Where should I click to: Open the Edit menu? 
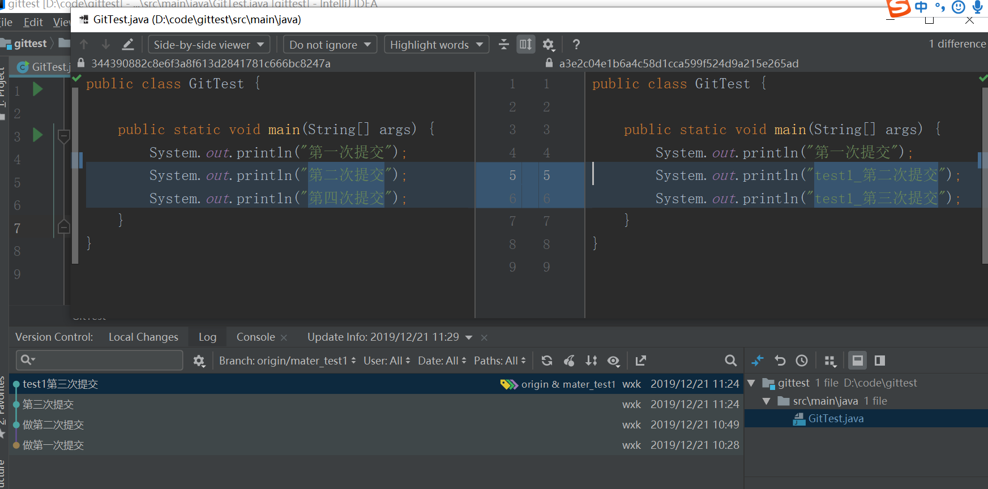(33, 22)
